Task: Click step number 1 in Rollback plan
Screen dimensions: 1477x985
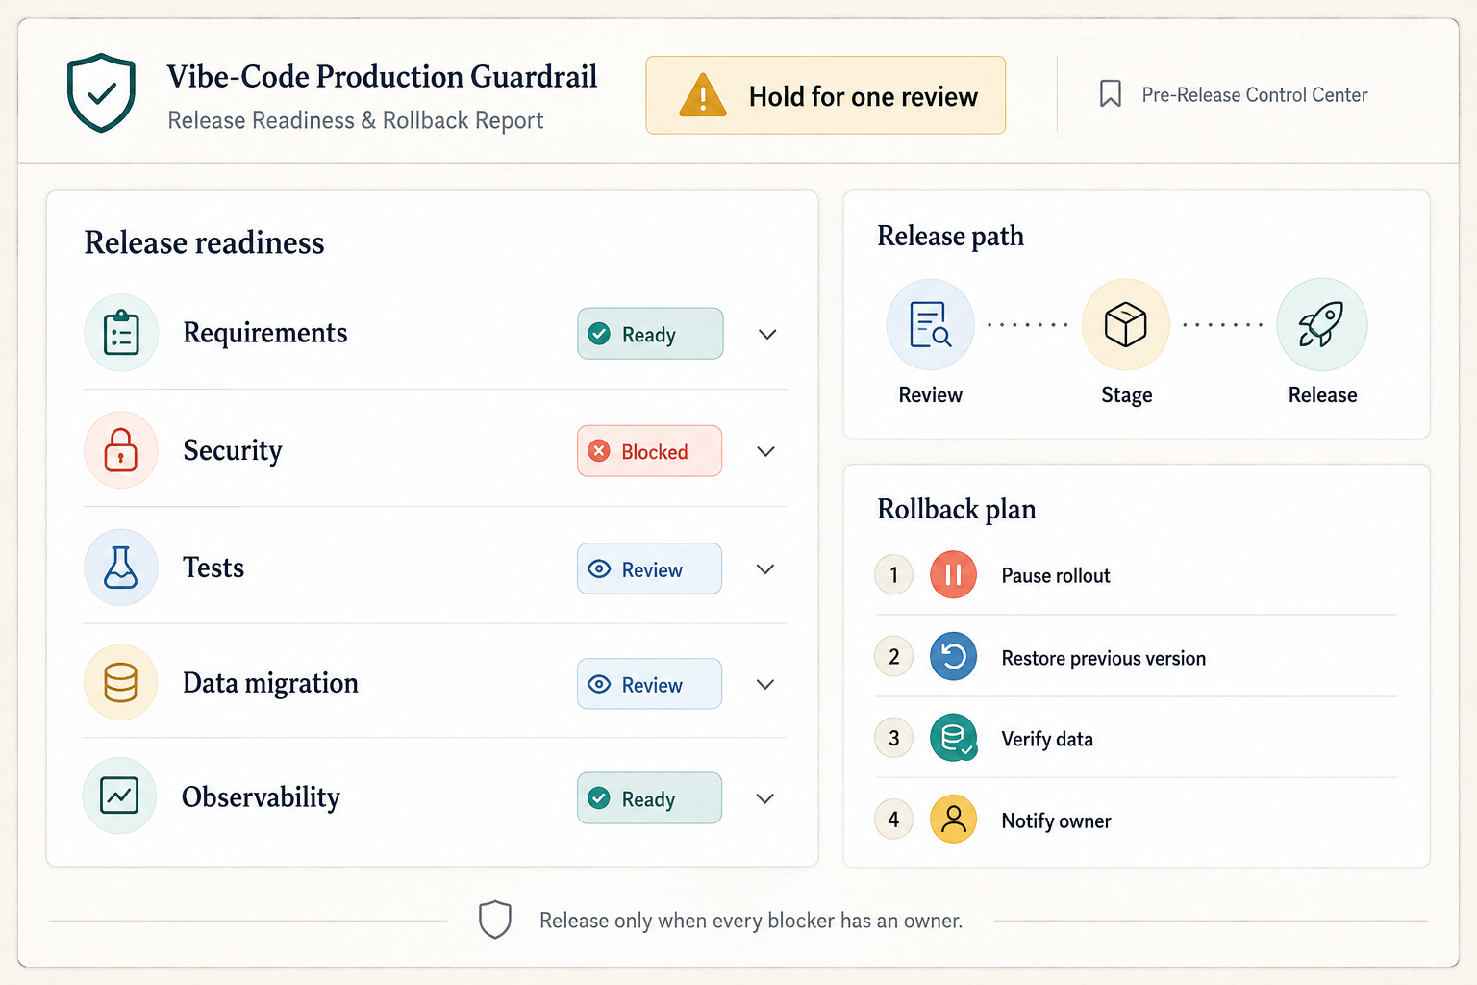Action: 894,575
